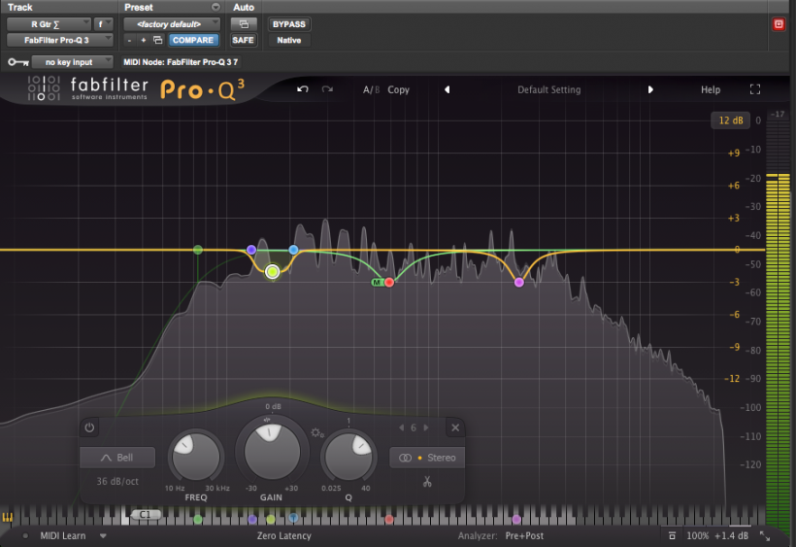Click the Zero Latency processing mode
Screen dimensions: 796x547
283,535
